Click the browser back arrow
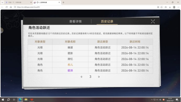181x102 pixels. coord(2,7)
